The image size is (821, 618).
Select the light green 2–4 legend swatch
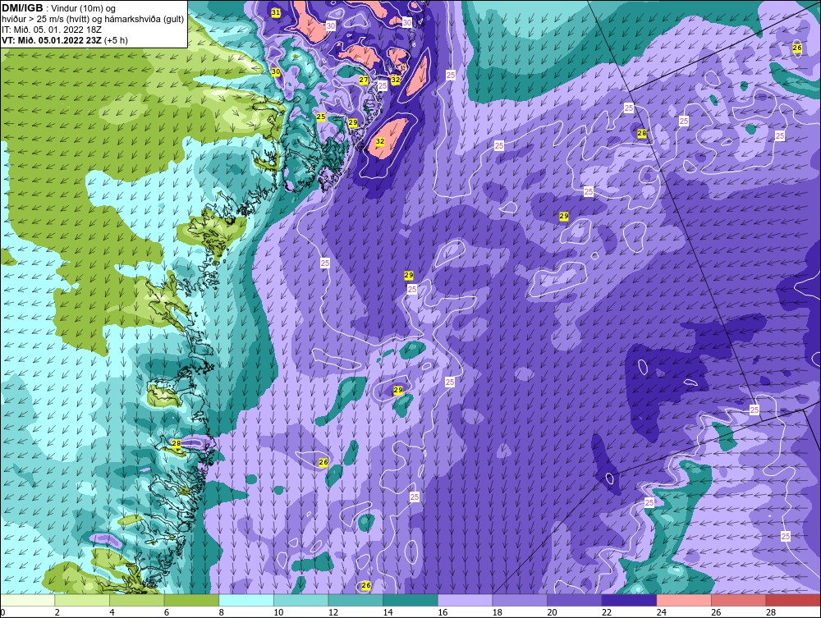click(82, 600)
